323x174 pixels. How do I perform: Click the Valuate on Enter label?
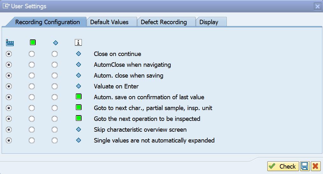[x=116, y=87]
